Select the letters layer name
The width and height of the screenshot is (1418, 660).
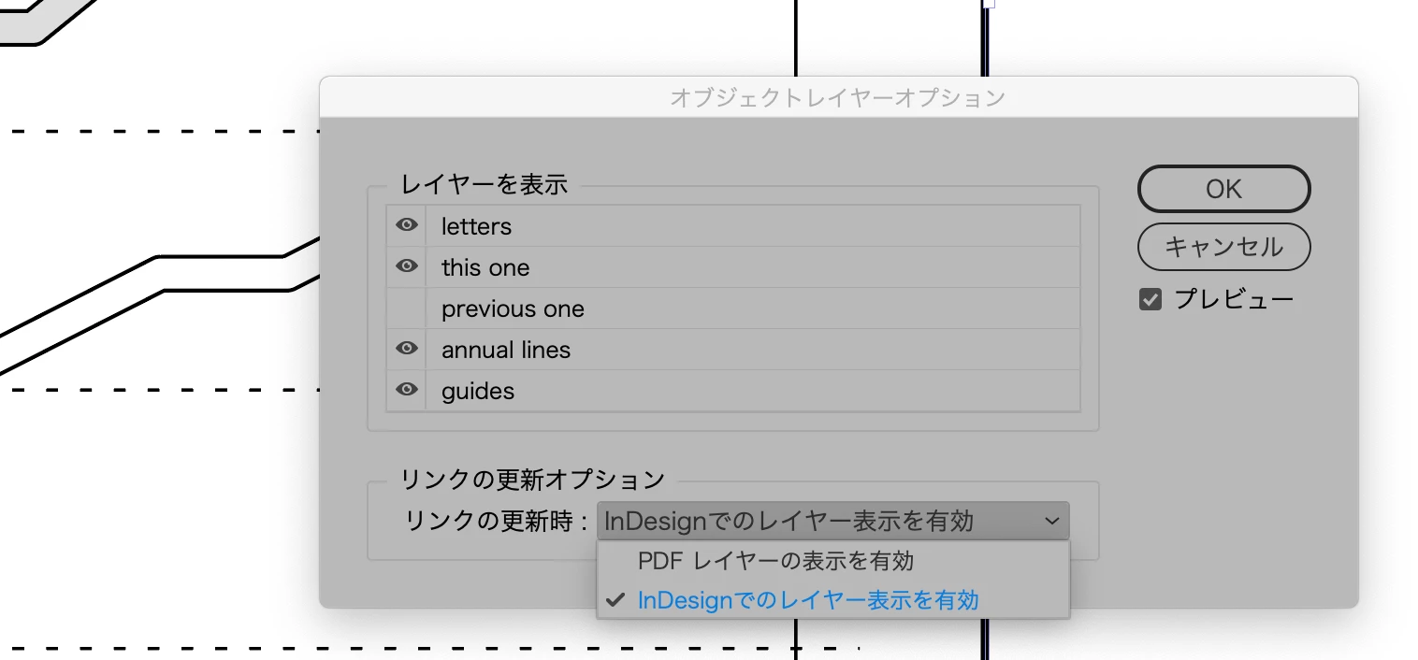click(477, 226)
